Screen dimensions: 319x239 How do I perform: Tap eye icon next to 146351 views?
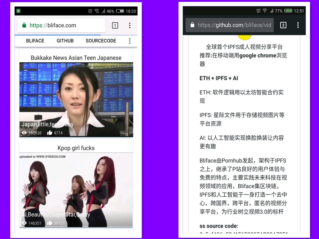click(x=24, y=223)
